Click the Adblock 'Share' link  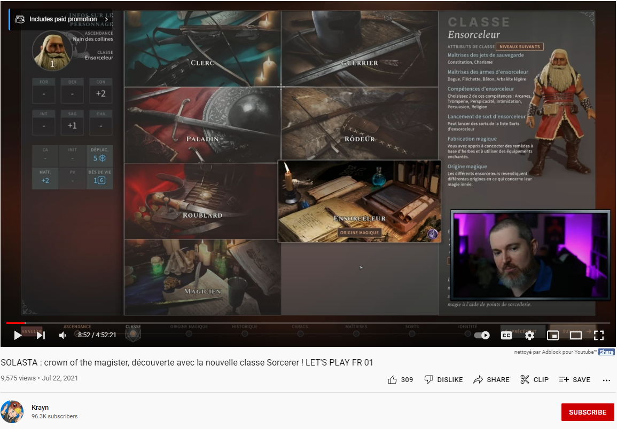click(x=606, y=352)
